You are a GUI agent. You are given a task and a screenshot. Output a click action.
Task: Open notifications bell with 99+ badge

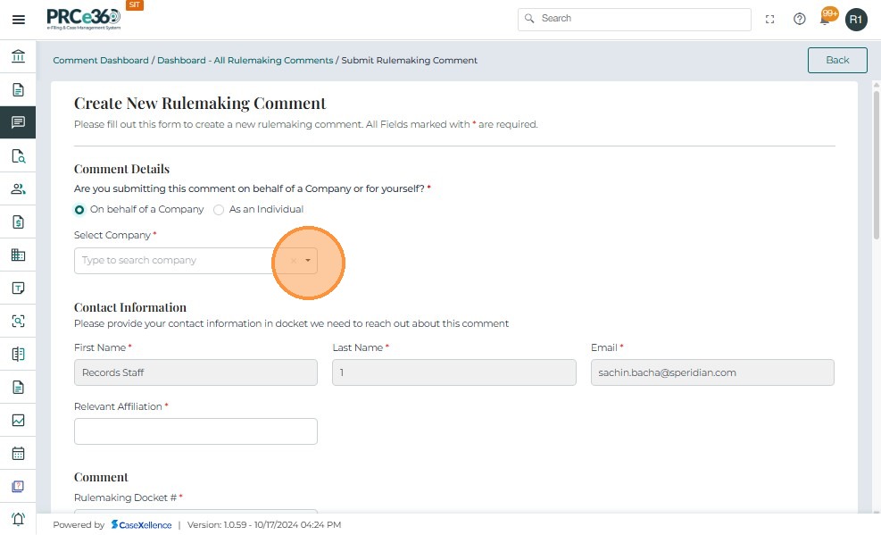(827, 19)
